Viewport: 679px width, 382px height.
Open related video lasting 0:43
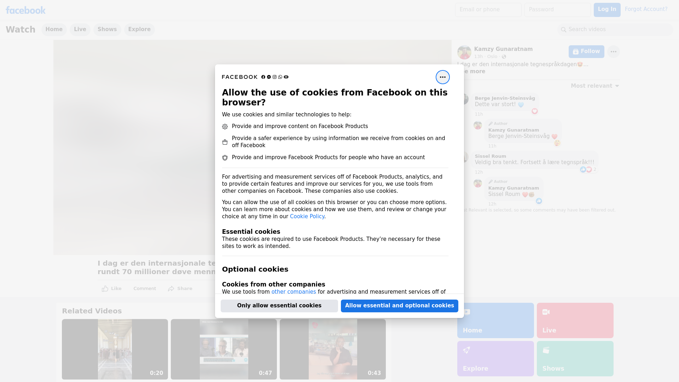(x=333, y=349)
